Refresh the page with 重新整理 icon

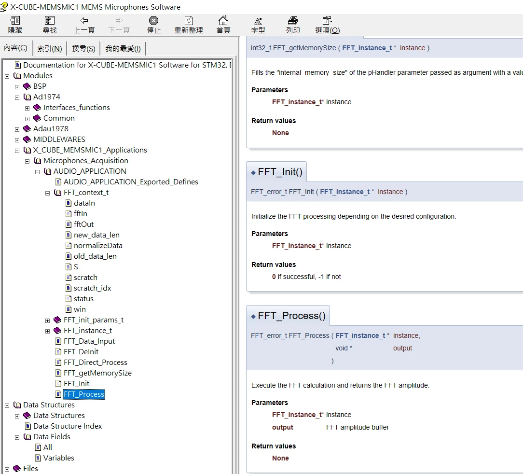tap(189, 21)
